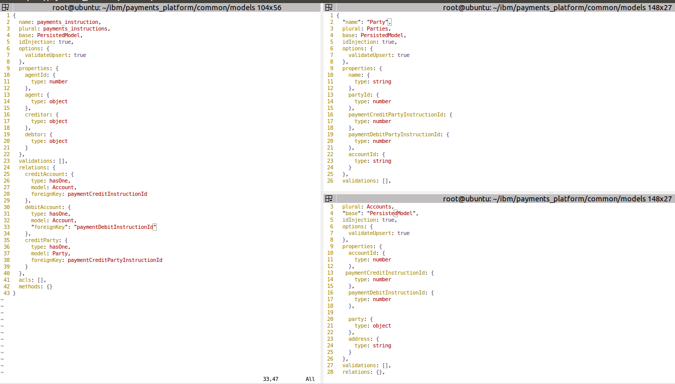Click the 33,47 cursor position indicator
The image size is (675, 384).
point(271,379)
